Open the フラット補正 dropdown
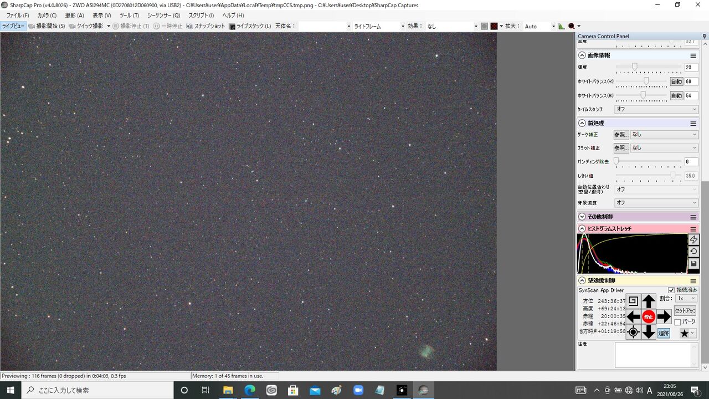The image size is (709, 399). pos(664,148)
